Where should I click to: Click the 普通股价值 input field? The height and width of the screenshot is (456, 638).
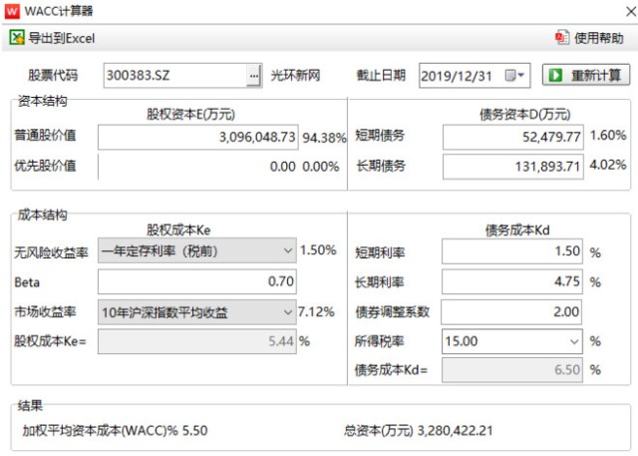pyautogui.click(x=198, y=138)
